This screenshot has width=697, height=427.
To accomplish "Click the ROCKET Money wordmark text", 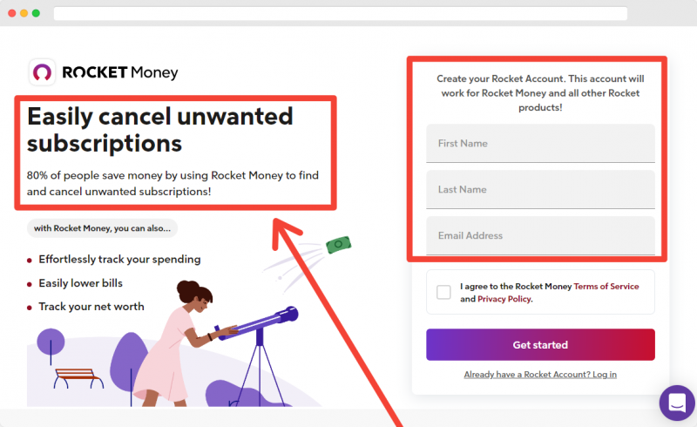I will [x=120, y=72].
